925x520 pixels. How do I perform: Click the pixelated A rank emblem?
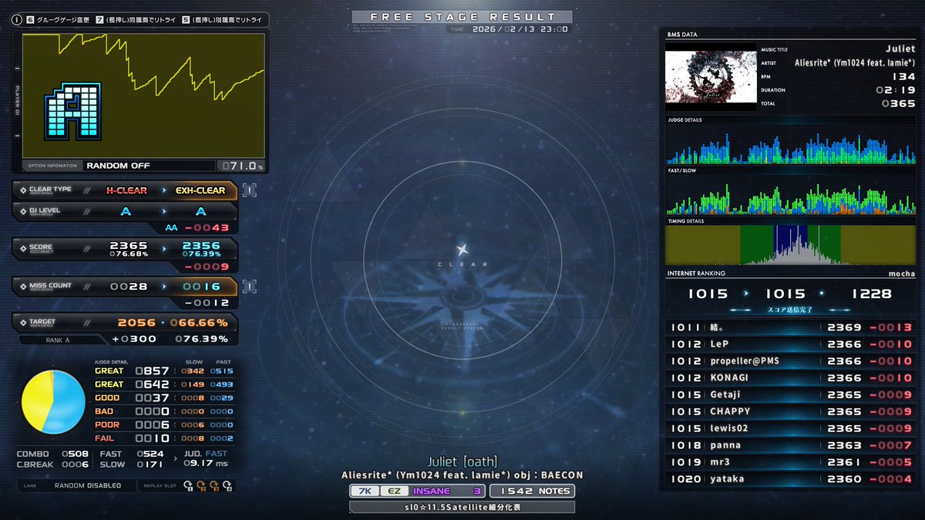pyautogui.click(x=72, y=112)
